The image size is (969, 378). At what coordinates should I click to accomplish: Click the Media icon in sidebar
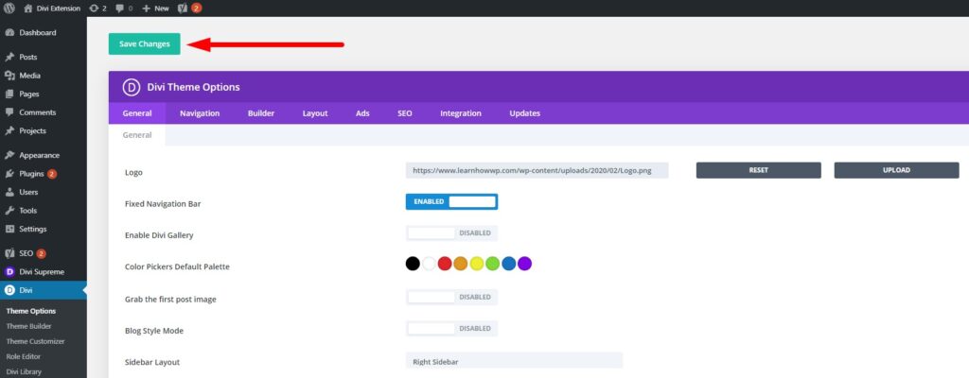(x=9, y=76)
